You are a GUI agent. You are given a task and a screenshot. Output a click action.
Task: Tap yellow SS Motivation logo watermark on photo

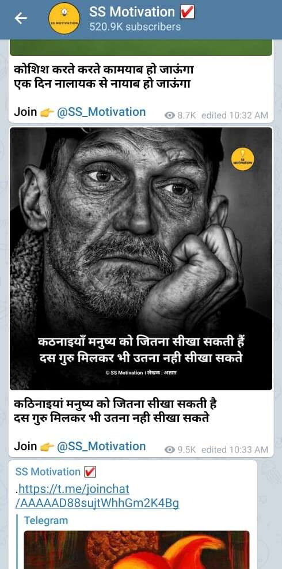[x=242, y=159]
